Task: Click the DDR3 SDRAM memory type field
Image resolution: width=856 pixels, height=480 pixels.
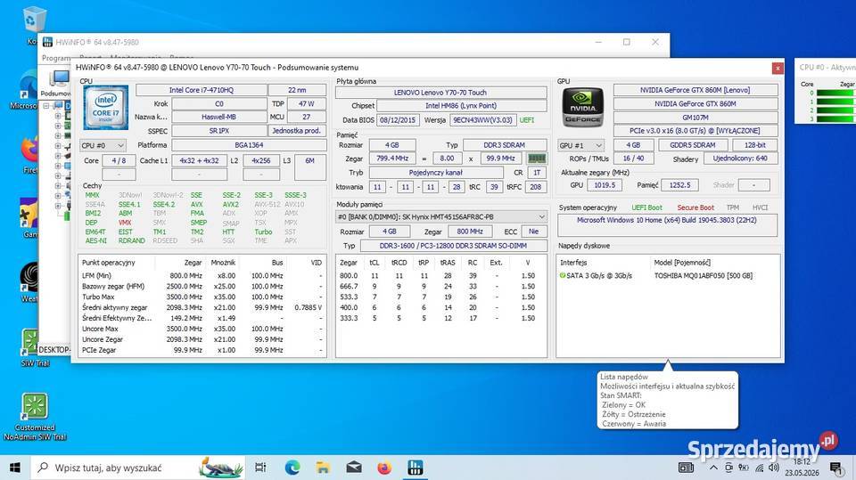Action: 505,145
